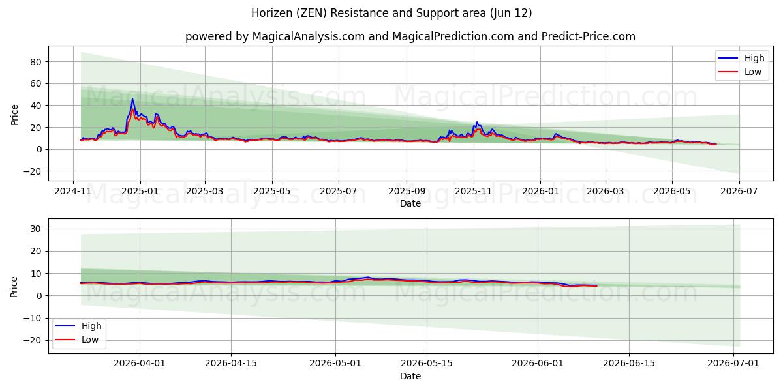Click the early May 2026 high bump in bottom chart
783x391 pixels.
[x=367, y=277]
